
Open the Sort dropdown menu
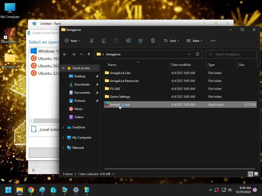172,41
